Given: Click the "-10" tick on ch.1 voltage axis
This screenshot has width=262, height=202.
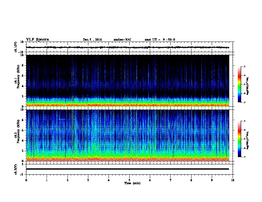Looking at the screenshot, I should (x=22, y=52).
